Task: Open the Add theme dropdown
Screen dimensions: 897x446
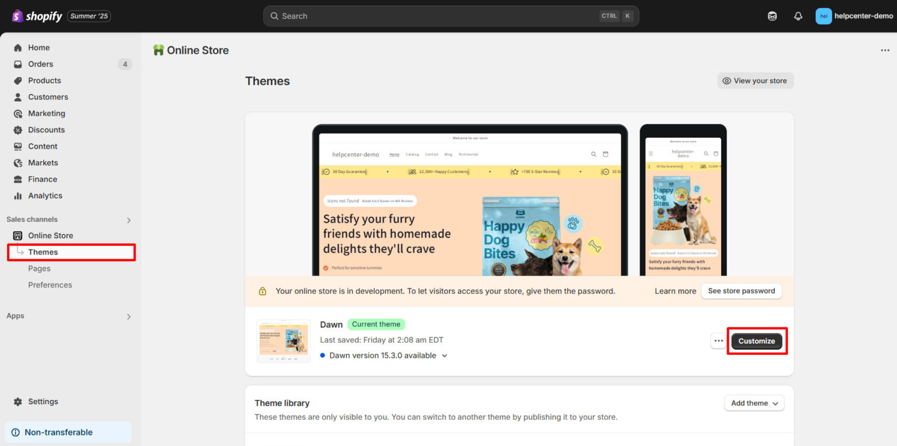Action: click(754, 403)
